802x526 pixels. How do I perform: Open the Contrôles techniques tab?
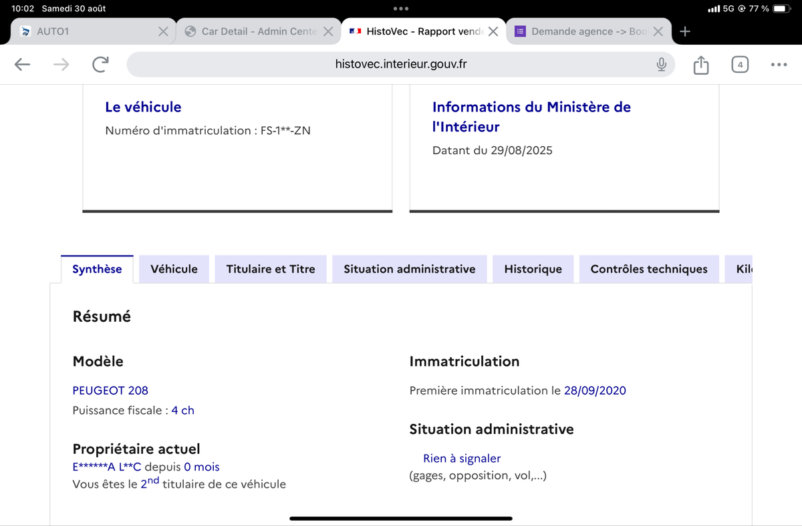coord(649,269)
